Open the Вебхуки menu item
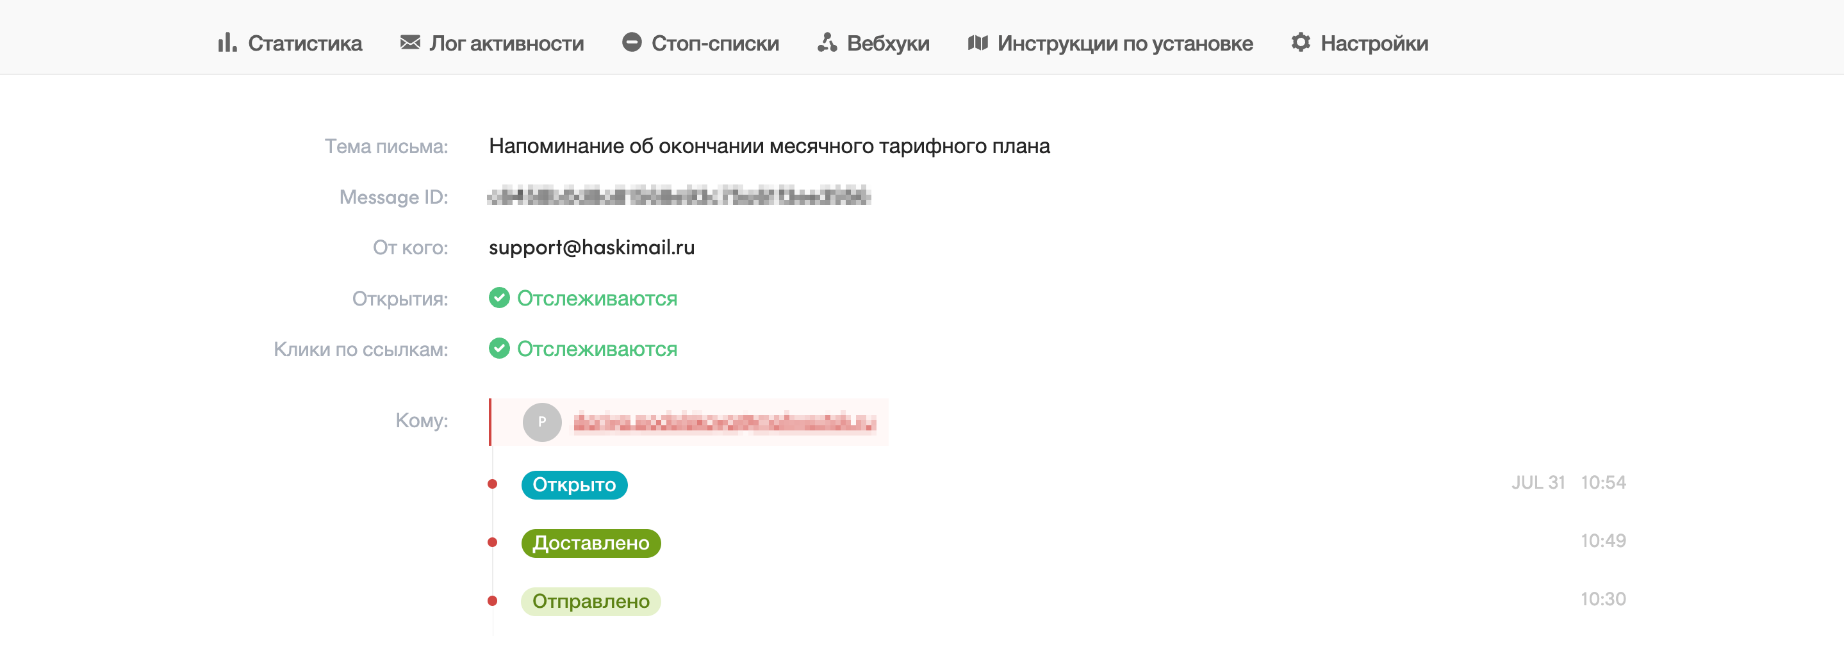This screenshot has width=1844, height=661. tap(887, 44)
